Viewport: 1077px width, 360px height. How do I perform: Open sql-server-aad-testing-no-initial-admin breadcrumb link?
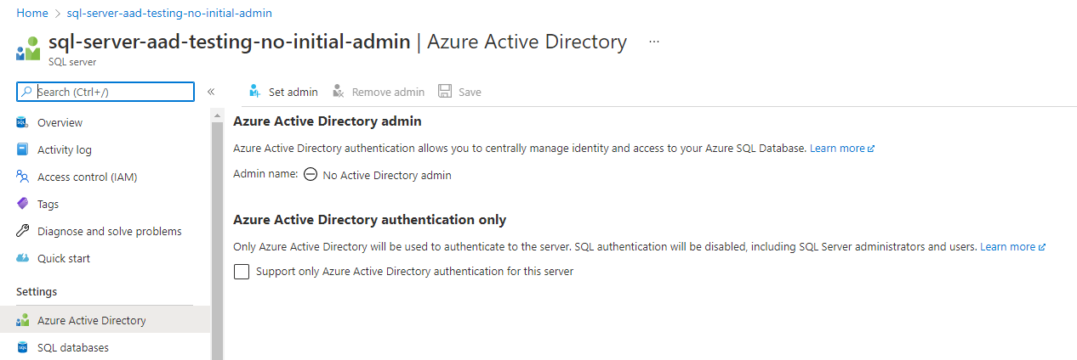[x=169, y=14]
